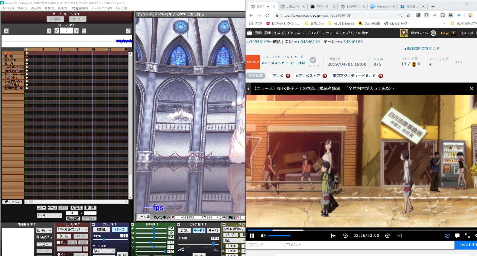
Task: Jump to last frame in MMD frame controls
Action: point(128,31)
